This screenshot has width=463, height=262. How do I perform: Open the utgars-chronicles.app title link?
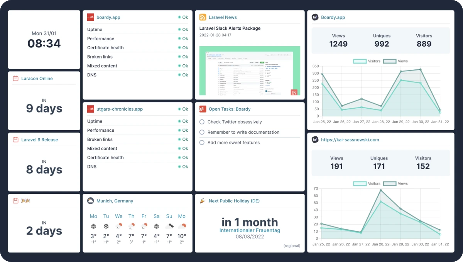pos(120,109)
